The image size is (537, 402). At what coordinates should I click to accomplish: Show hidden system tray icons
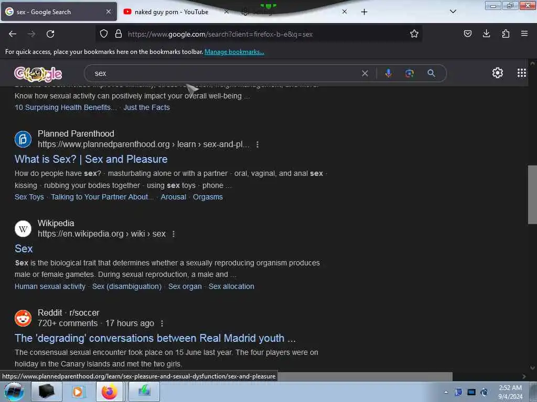[x=446, y=392]
